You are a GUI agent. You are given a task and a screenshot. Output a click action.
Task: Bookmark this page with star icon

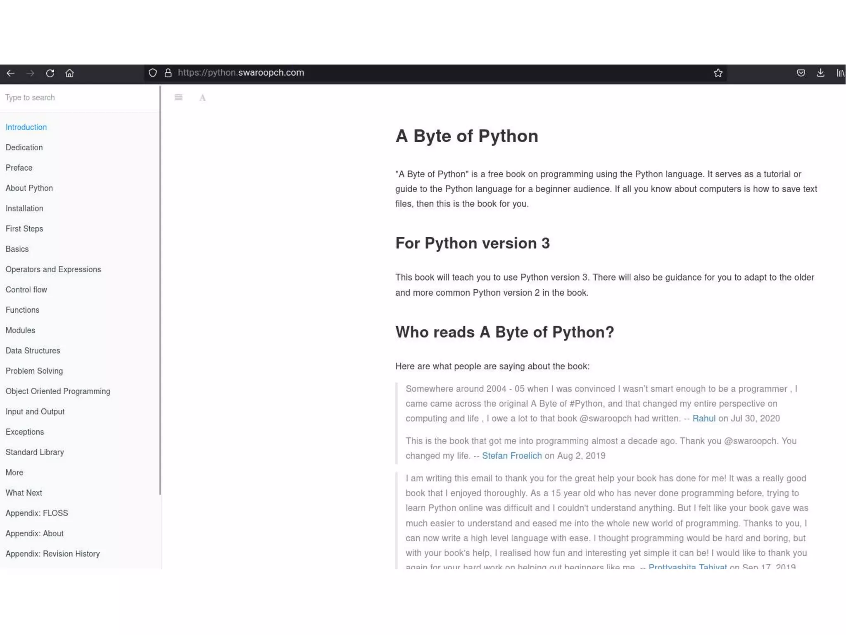click(718, 73)
